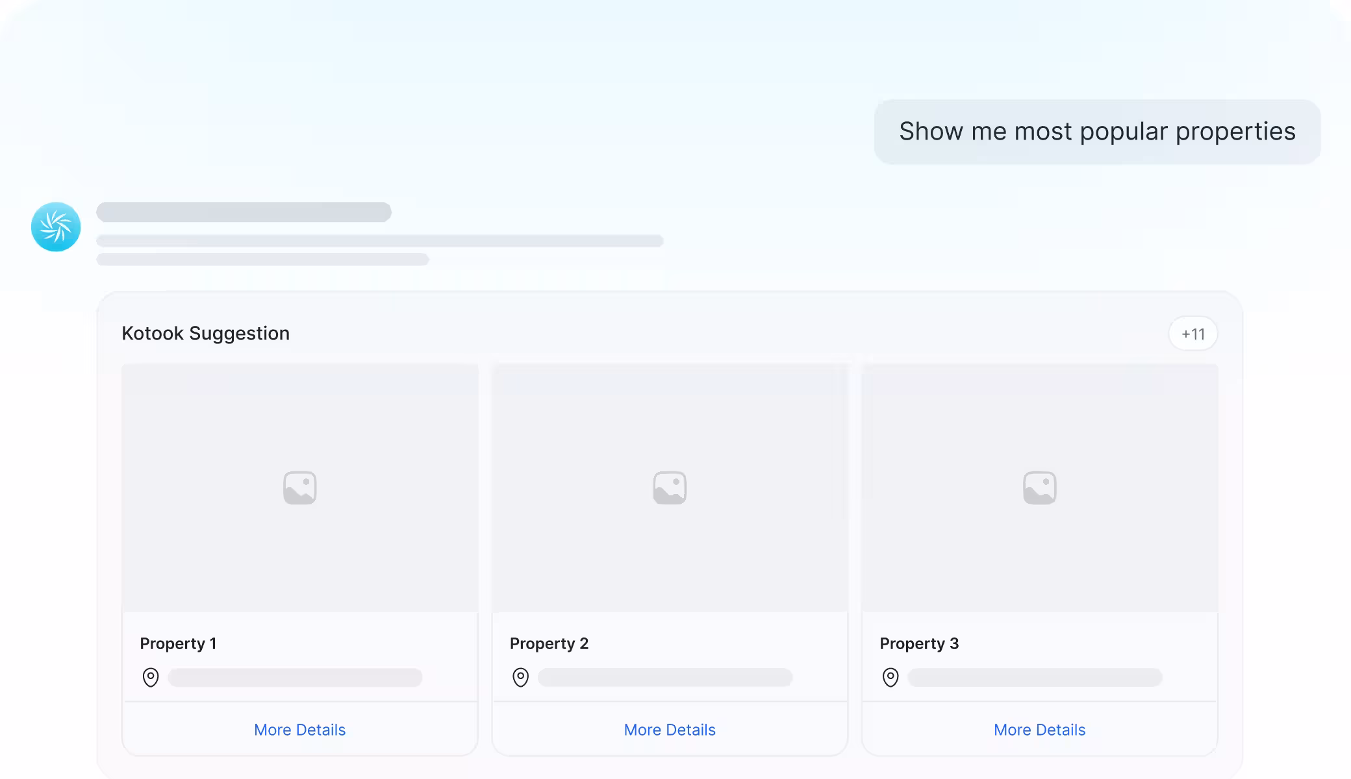The height and width of the screenshot is (779, 1351).
Task: Click the Kotook assistant avatar icon
Action: (56, 227)
